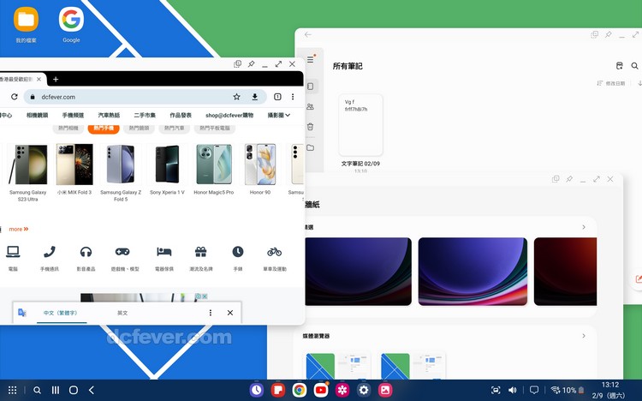The image size is (642, 401).
Task: Toggle Chrome window opacity multi-window icon
Action: (237, 64)
